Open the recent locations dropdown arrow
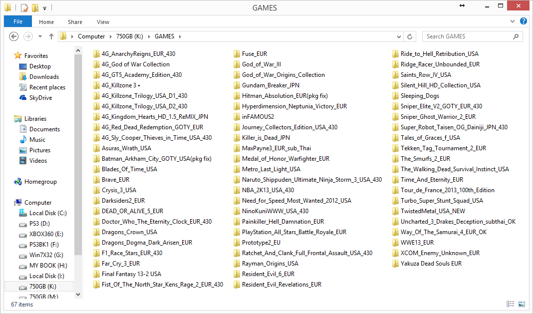533x314 pixels. [40, 36]
